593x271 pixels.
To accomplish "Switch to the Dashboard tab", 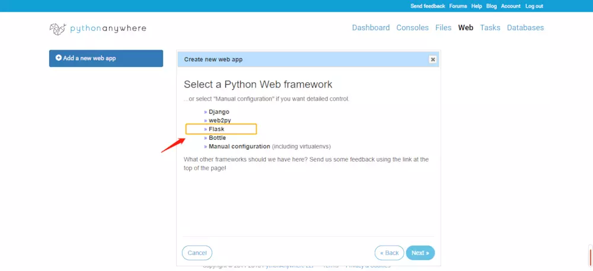I will [371, 28].
